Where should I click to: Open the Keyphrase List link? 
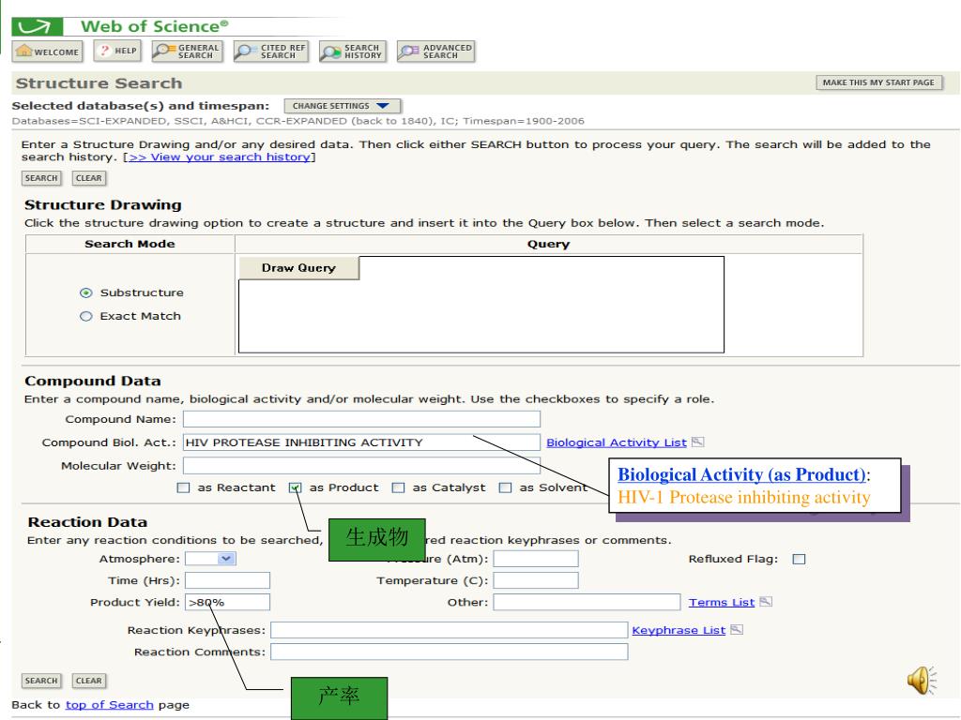pos(679,630)
